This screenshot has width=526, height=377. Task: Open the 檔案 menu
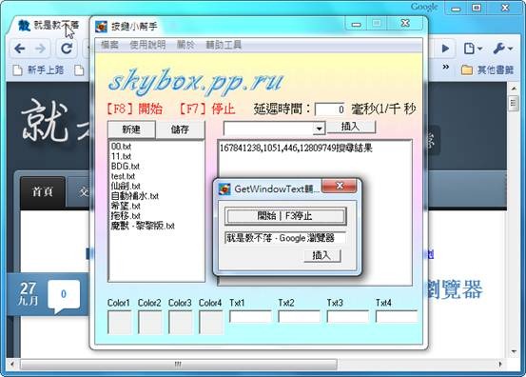pyautogui.click(x=109, y=45)
